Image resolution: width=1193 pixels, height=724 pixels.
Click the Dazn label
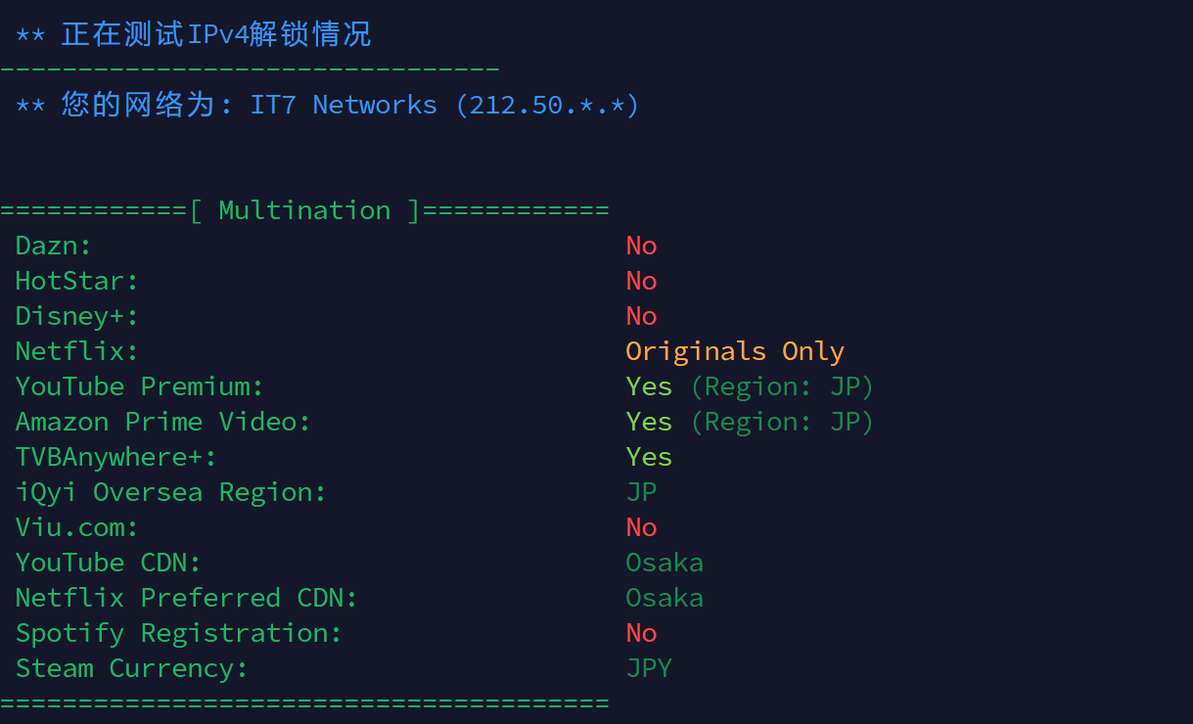click(x=54, y=246)
